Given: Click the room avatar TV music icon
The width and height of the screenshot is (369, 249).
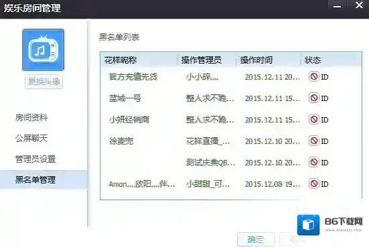Looking at the screenshot, I should 43,50.
